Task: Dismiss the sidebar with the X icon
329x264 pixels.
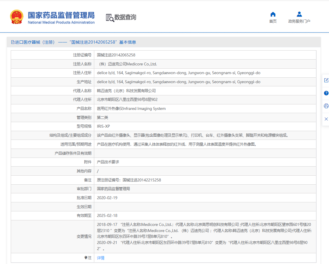Action: point(326,119)
